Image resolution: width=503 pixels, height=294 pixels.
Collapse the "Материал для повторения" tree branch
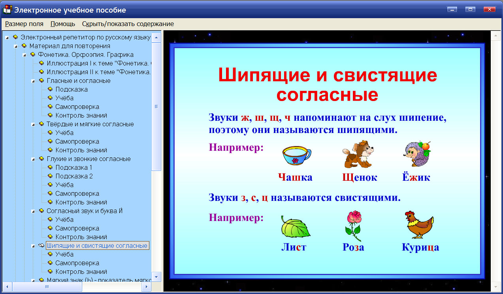coord(15,46)
